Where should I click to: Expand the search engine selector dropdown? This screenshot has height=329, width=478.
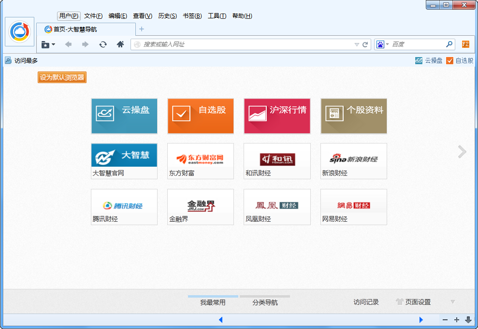point(387,44)
